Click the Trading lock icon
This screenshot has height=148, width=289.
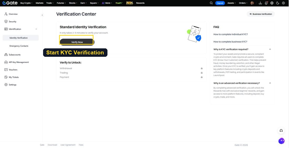tap(202, 73)
